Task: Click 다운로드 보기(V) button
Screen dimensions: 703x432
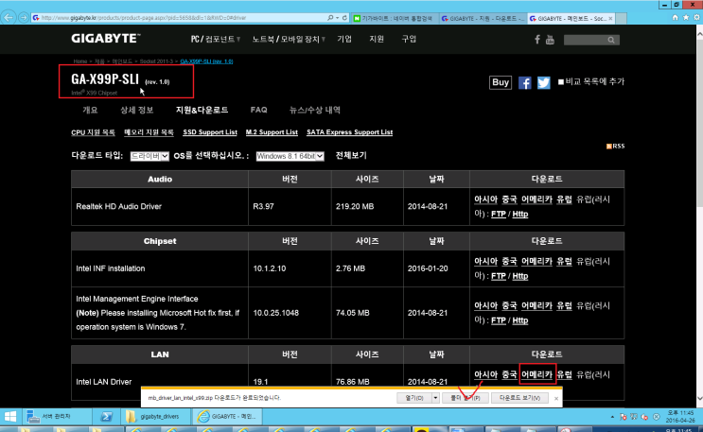Action: [x=519, y=398]
